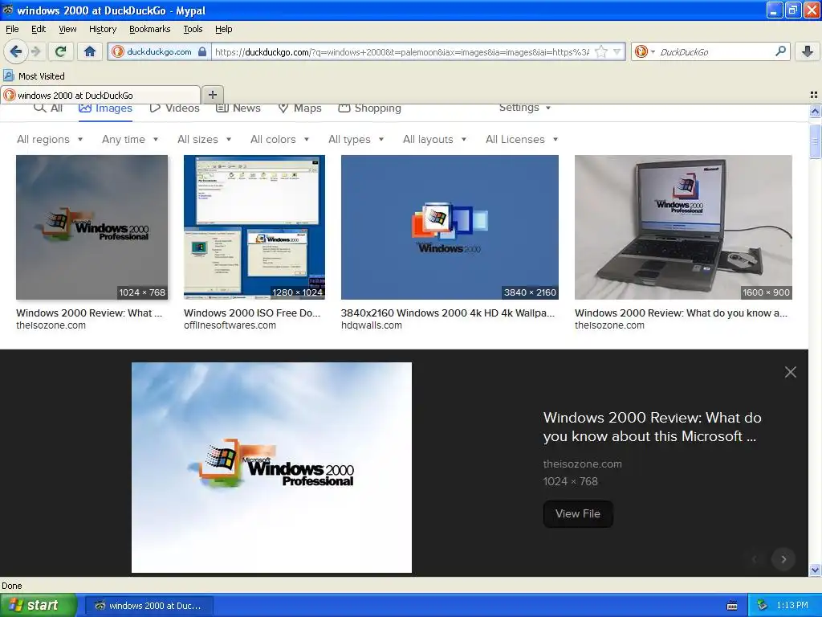Select the 1280 × 1024 Windows 2000 ISO thumbnail
822x617 pixels.
tap(254, 227)
